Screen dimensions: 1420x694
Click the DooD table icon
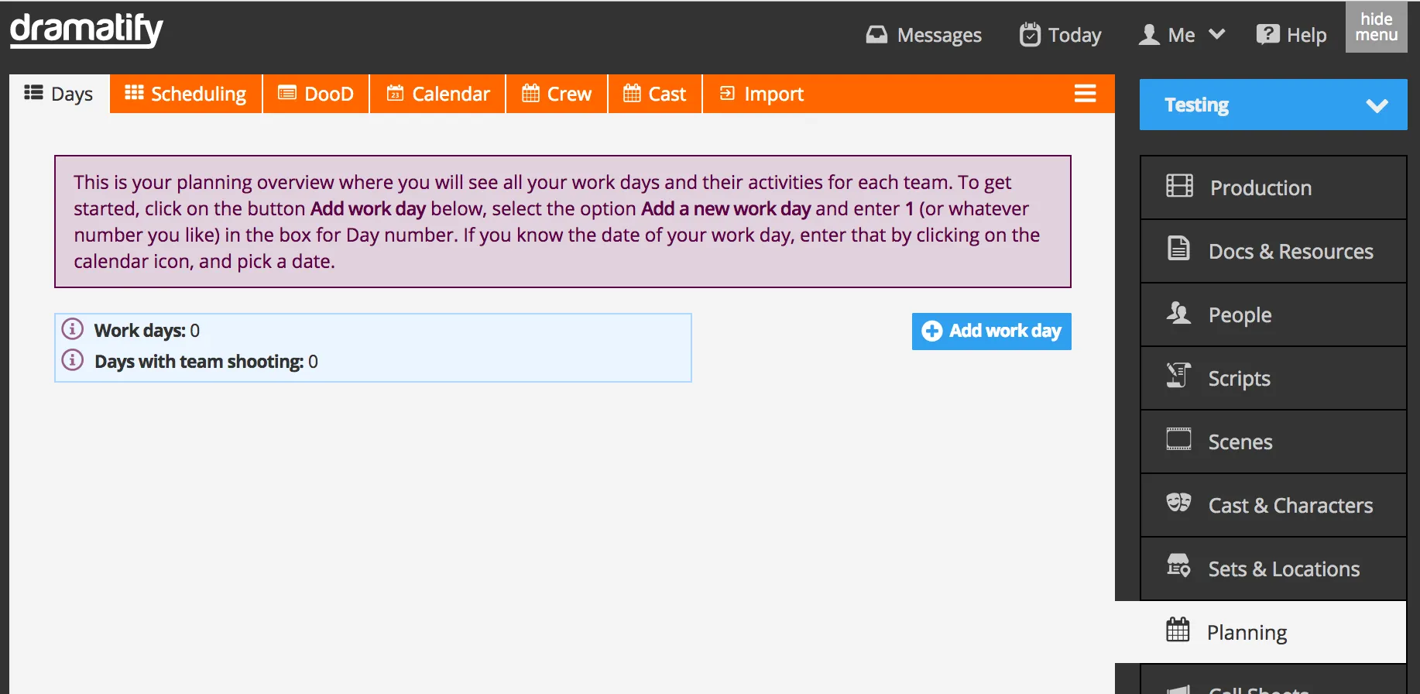pos(287,93)
